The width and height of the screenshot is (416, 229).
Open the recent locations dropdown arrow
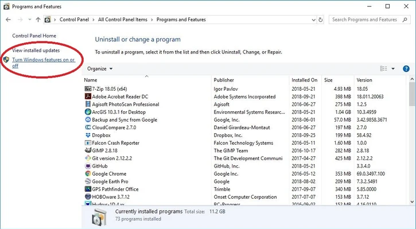coord(30,20)
